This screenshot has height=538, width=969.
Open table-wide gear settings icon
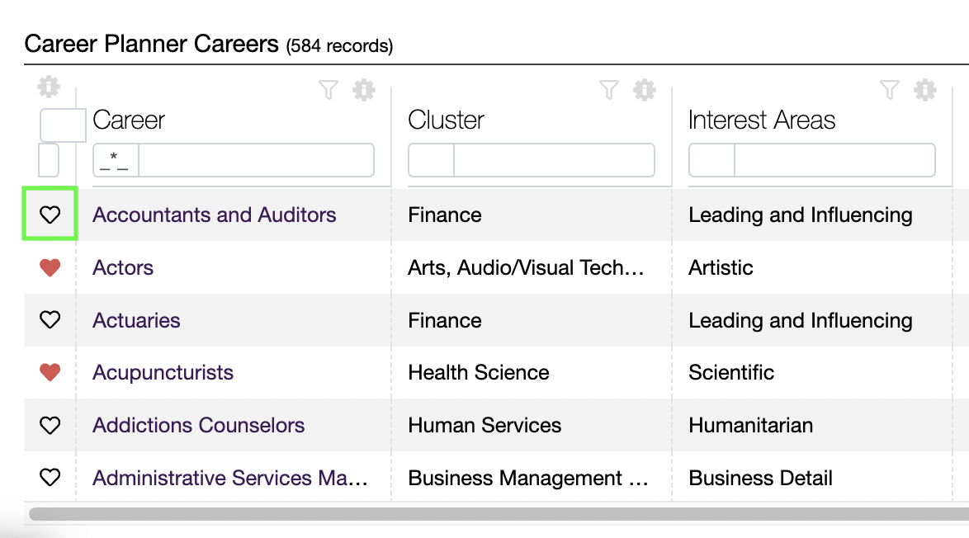49,87
